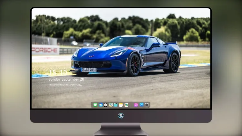242x136 pixels.
Task: Open the clapperboard Videos app in dock
Action: (x=116, y=105)
